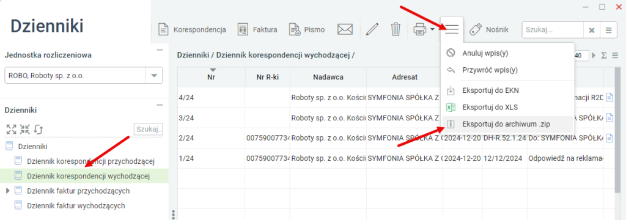Open the Nośnik toolbar option
Image resolution: width=626 pixels, height=220 pixels.
coord(488,29)
